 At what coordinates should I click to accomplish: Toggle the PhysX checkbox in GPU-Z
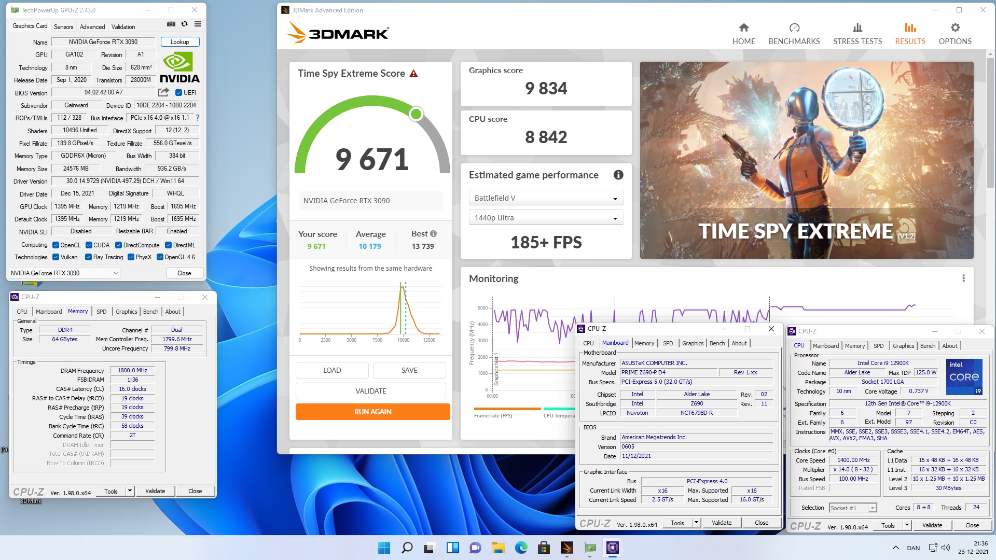pos(131,257)
